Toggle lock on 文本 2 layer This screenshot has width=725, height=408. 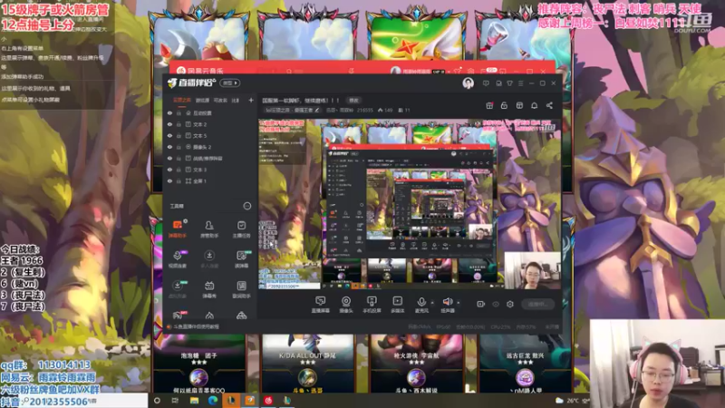click(179, 124)
